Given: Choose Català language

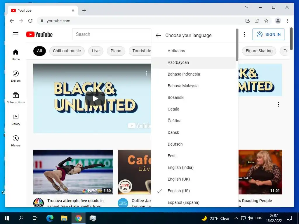Looking at the screenshot, I should tap(194, 109).
